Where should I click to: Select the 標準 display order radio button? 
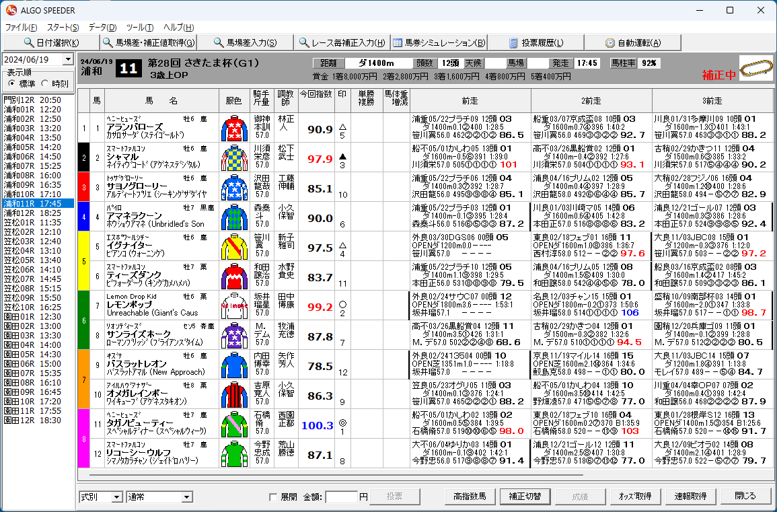[x=12, y=83]
